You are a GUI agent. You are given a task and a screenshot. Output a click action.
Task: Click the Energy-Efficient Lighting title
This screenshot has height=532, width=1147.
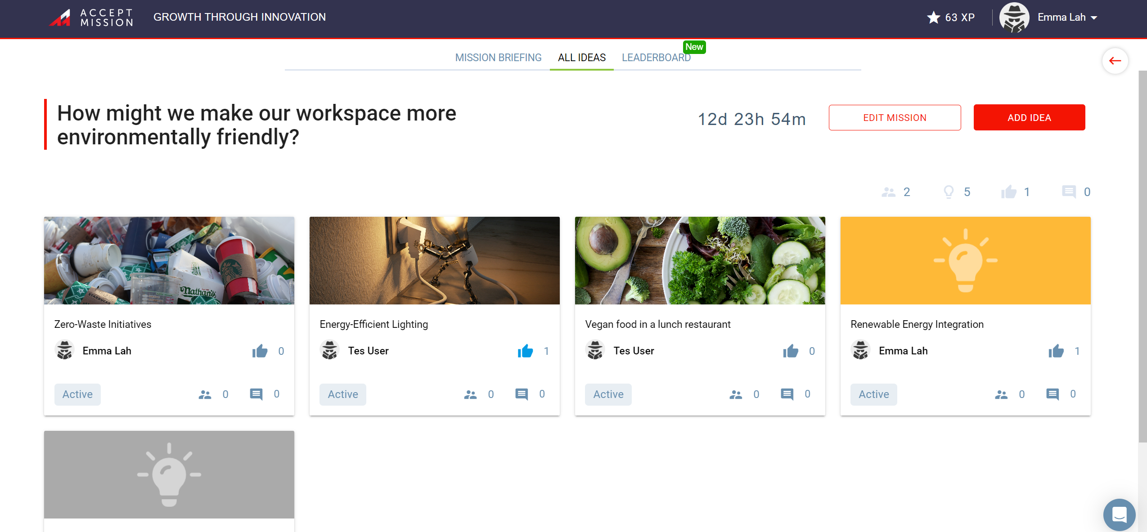tap(373, 324)
